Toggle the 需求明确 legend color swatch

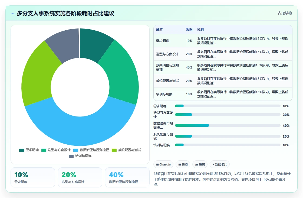pos(22,150)
